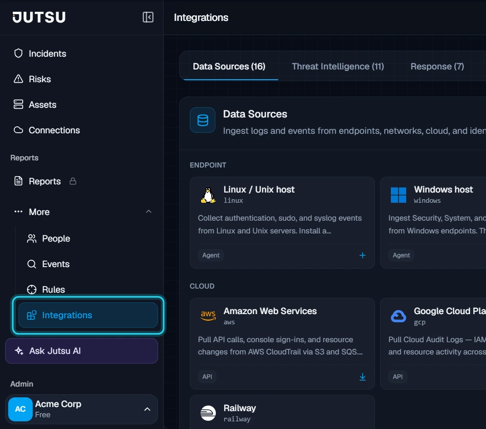Select the Data Sources (16) tab
Viewport: 486px width, 429px height.
click(229, 66)
